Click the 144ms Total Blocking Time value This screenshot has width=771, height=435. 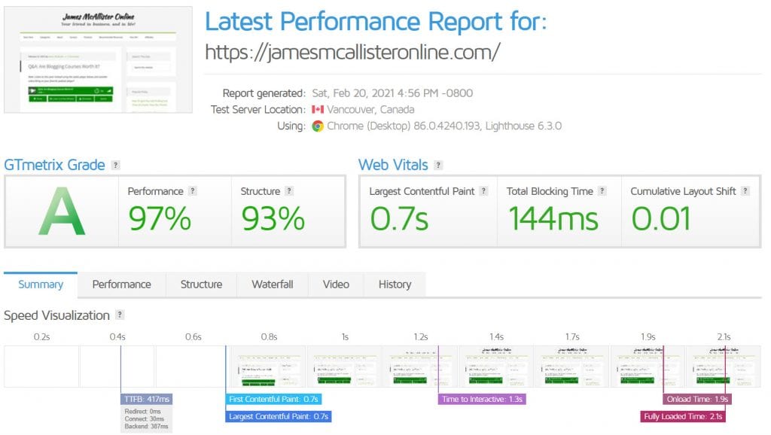(x=553, y=219)
